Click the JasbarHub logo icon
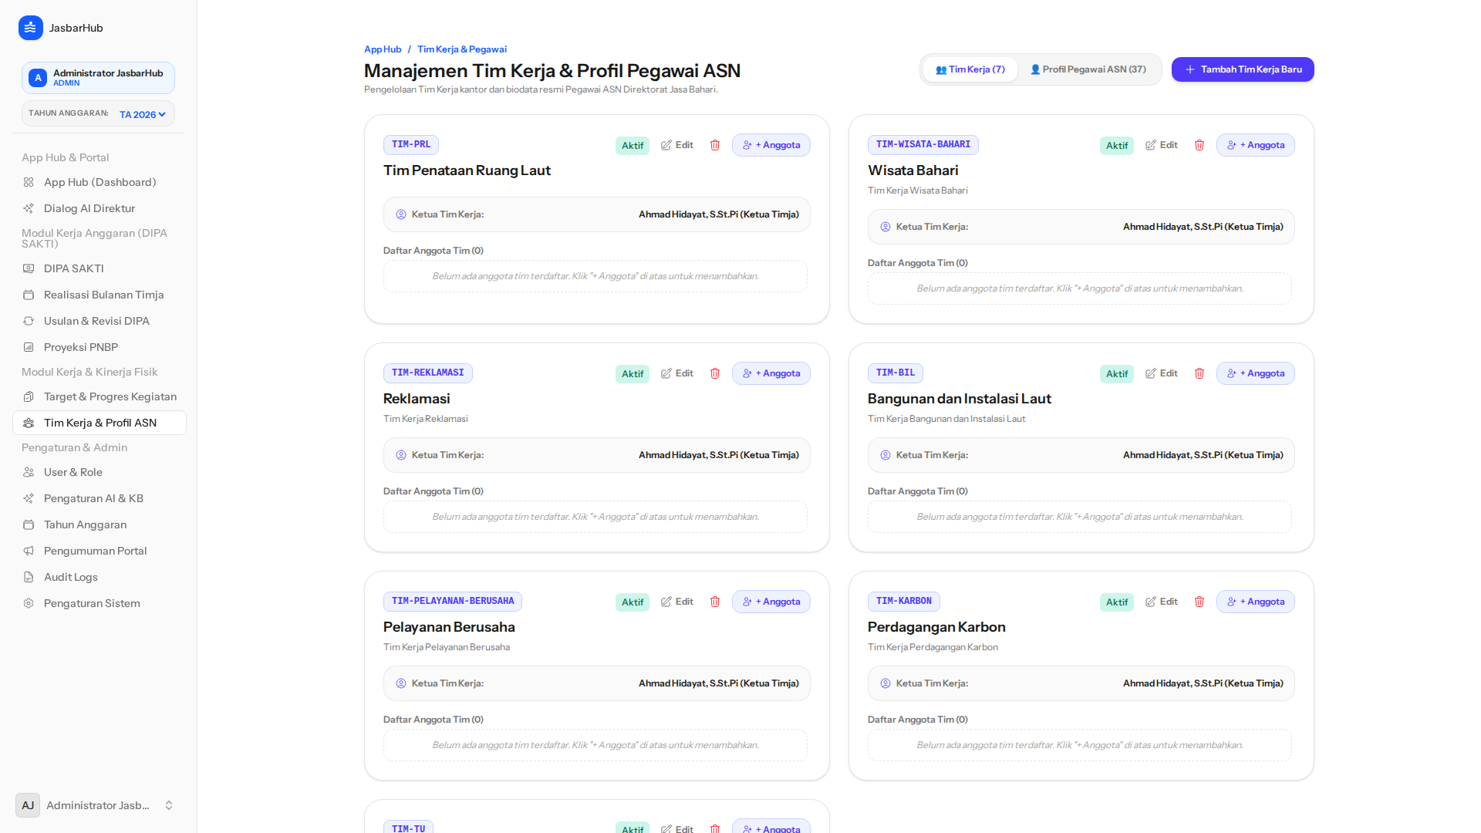The height and width of the screenshot is (833, 1481). point(30,28)
